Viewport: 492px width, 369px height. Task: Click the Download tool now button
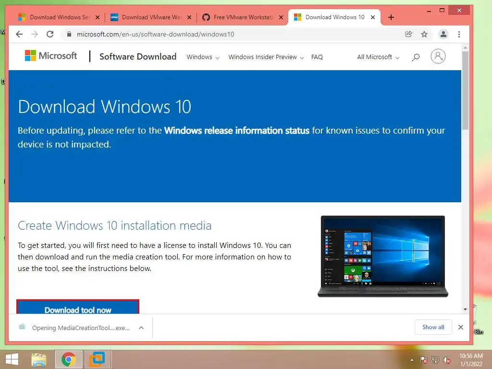pos(78,307)
